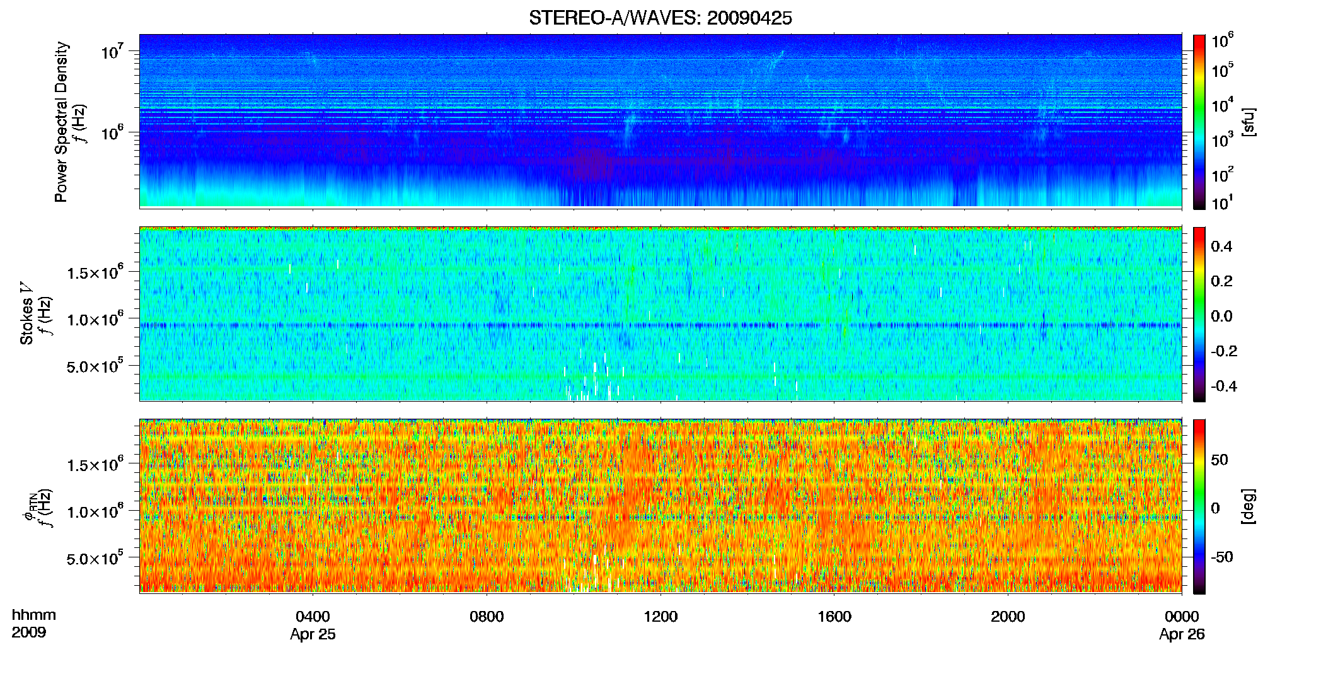This screenshot has height=681, width=1321.
Task: Click the 1.5×10^6 tick on the Stokes V axis
Action: point(95,272)
